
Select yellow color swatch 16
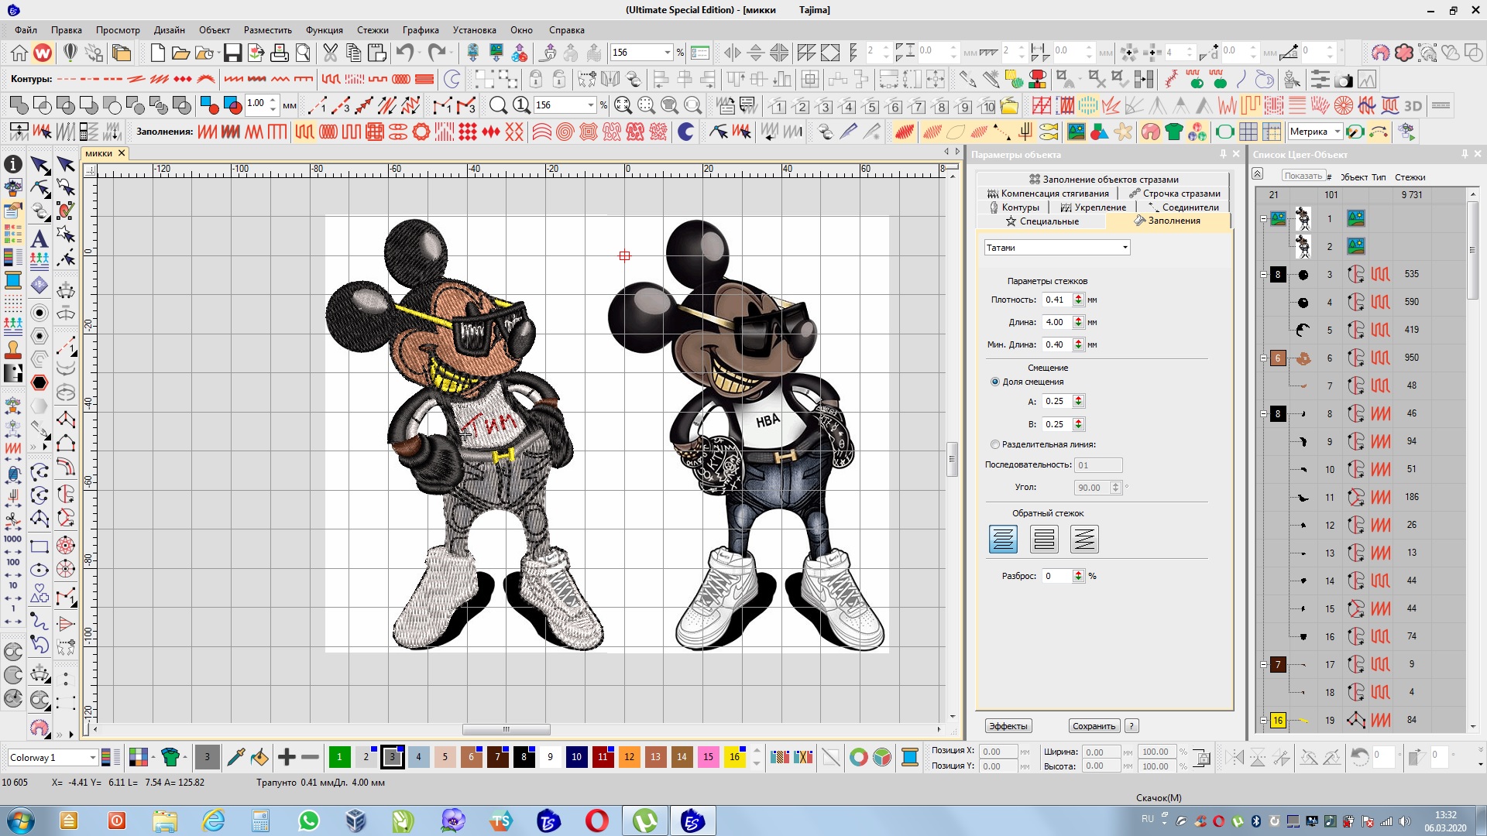click(734, 757)
